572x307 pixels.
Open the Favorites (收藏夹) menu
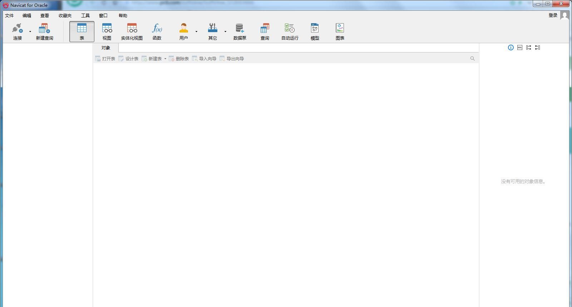coord(65,16)
